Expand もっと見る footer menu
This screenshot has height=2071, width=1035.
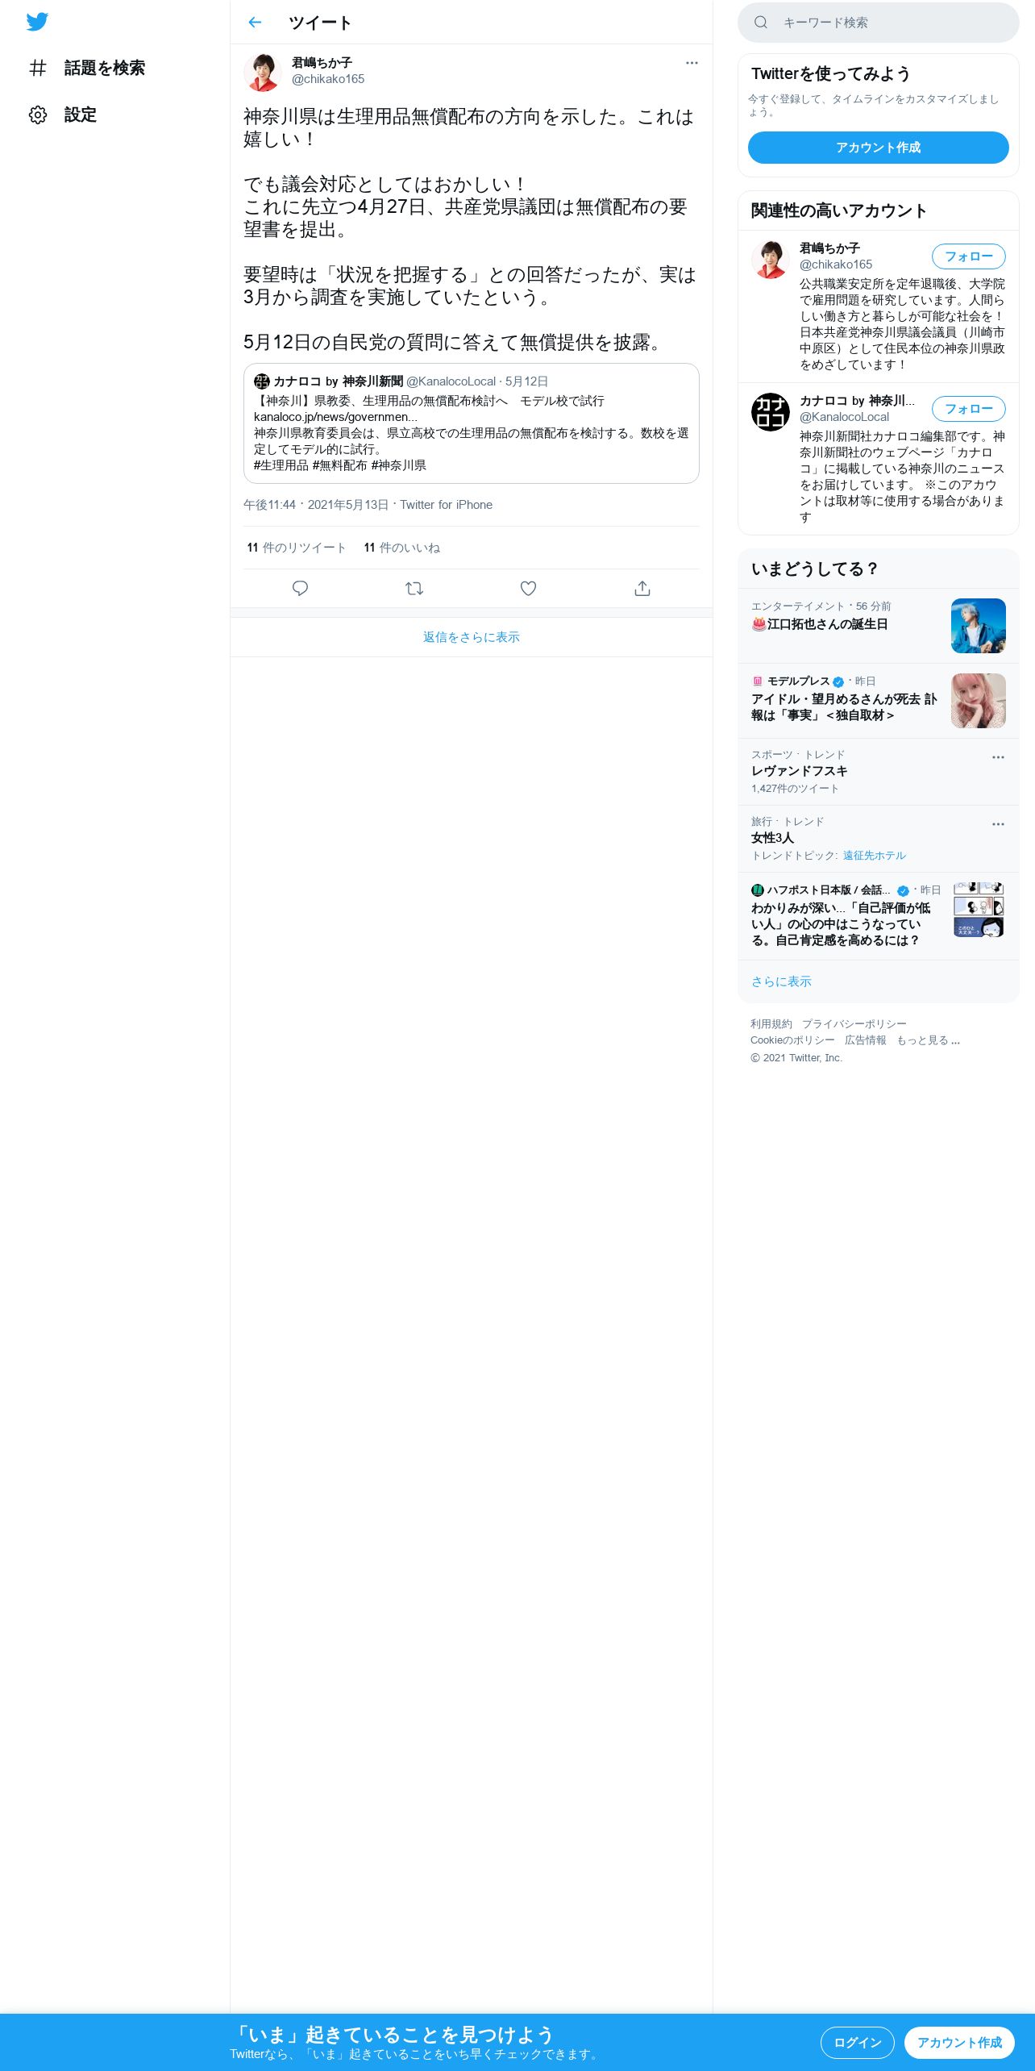pyautogui.click(x=929, y=1040)
